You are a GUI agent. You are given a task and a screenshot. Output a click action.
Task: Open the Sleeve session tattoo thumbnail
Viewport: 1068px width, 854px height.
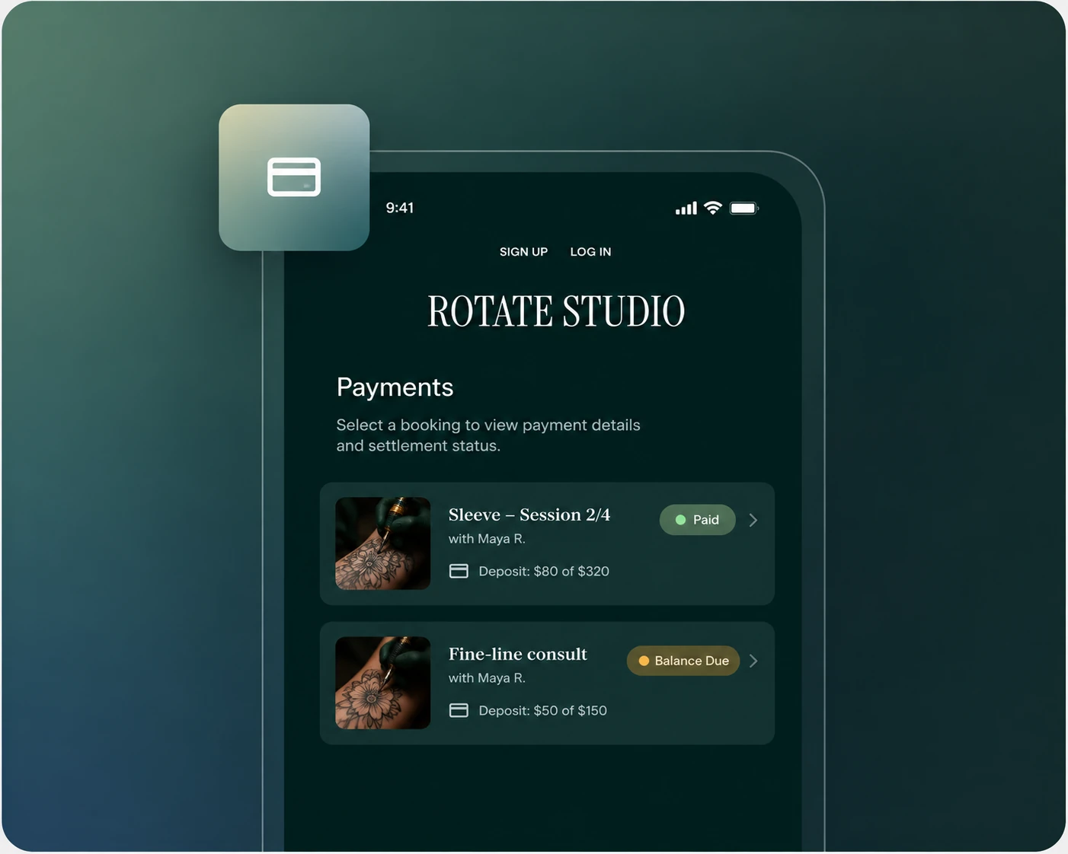coord(383,543)
